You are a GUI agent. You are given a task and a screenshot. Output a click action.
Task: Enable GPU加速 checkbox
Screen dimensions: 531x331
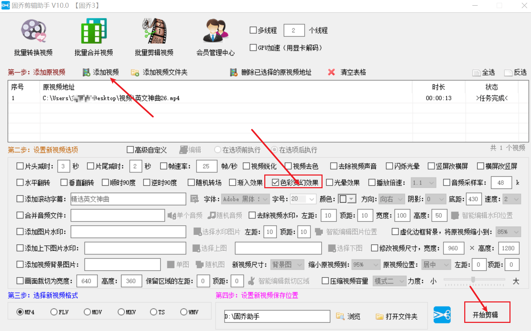(x=253, y=47)
